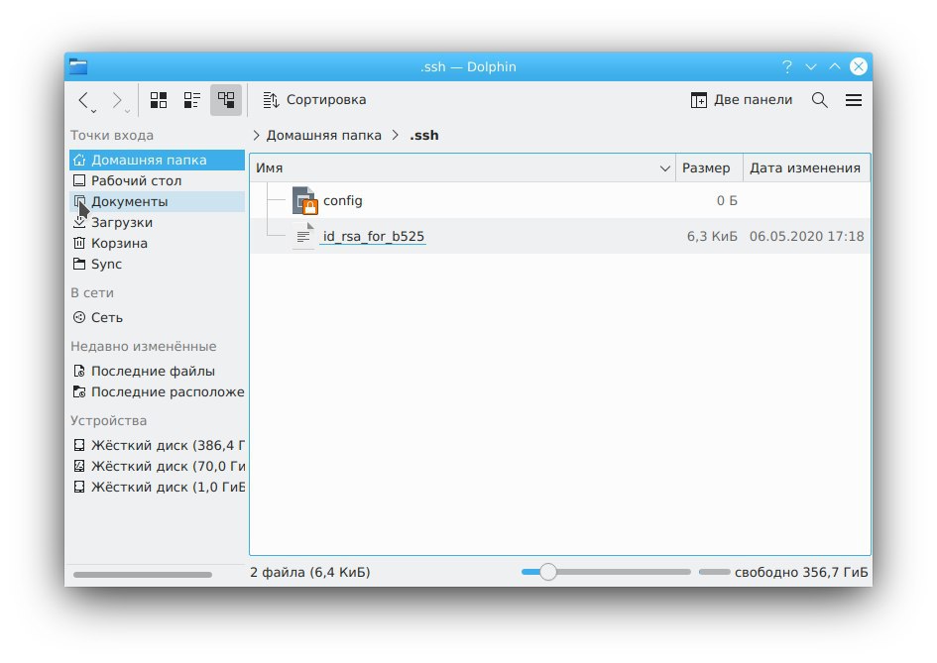The width and height of the screenshot is (937, 663).
Task: Switch to Details tree view mode
Action: click(226, 100)
